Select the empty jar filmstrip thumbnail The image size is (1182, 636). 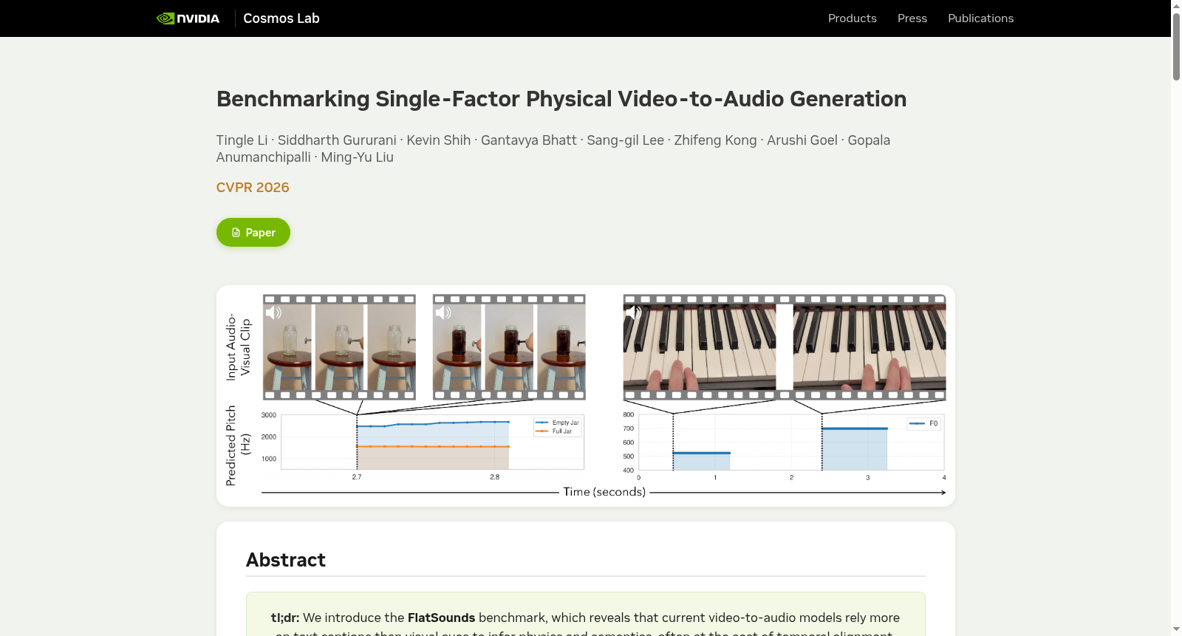(340, 347)
